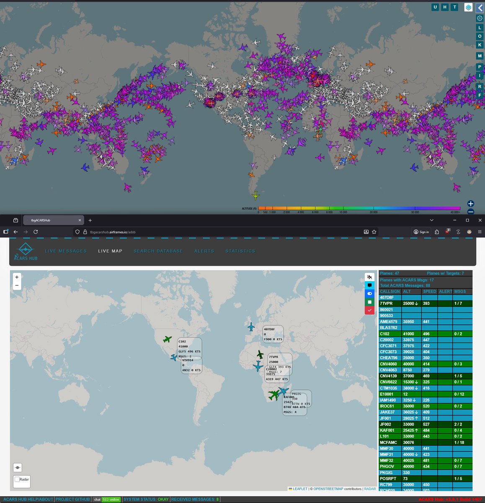Bookmark this page with star icon

pos(374,232)
